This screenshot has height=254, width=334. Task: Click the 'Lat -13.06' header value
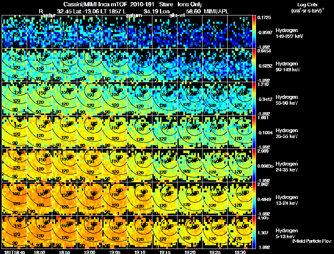tap(86, 11)
